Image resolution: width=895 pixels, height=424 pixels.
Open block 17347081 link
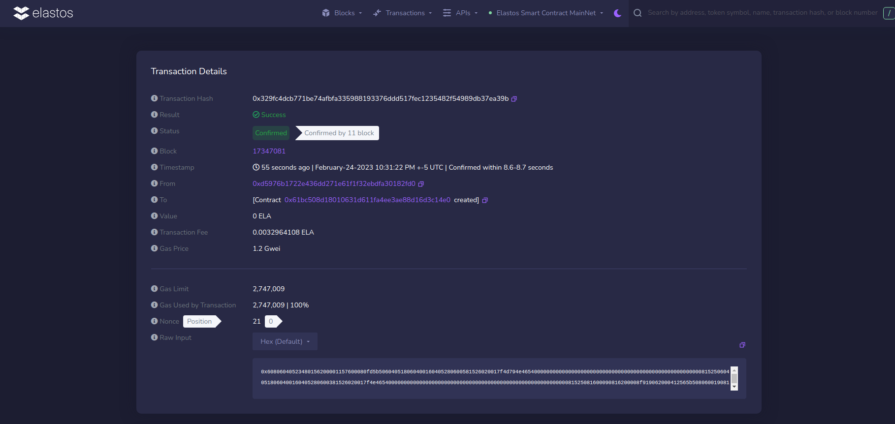[x=269, y=151]
